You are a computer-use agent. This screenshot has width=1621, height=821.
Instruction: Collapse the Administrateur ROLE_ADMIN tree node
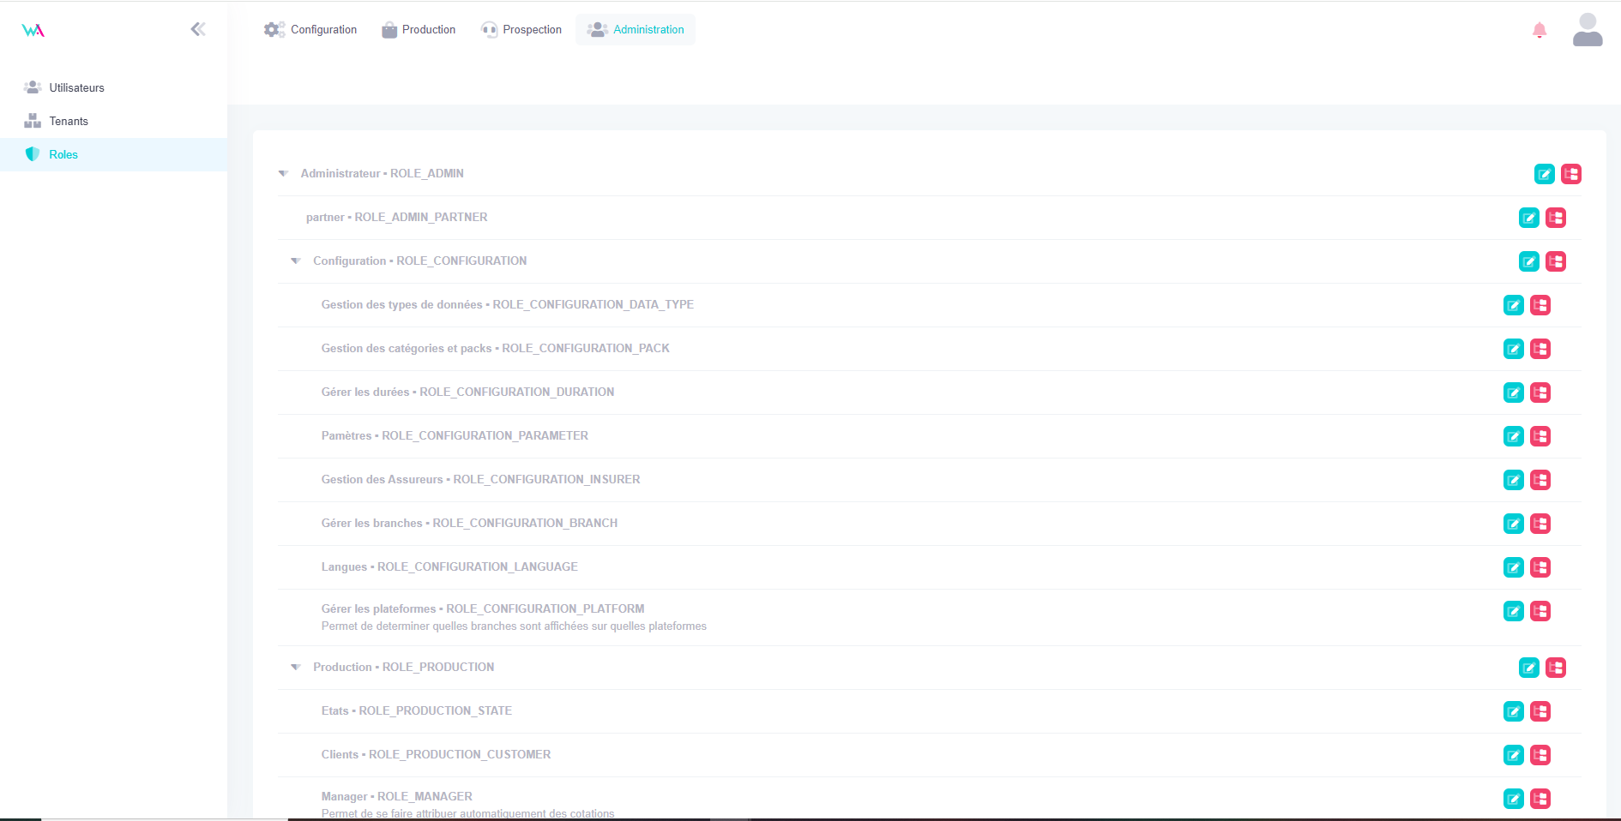[283, 174]
